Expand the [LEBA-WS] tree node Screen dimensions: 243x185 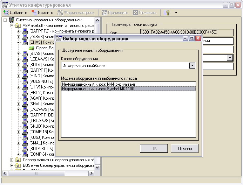point(19,59)
